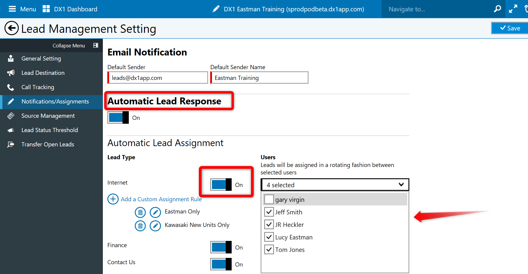This screenshot has height=274, width=528.
Task: Edit the Eastman Only rule
Action: click(155, 212)
